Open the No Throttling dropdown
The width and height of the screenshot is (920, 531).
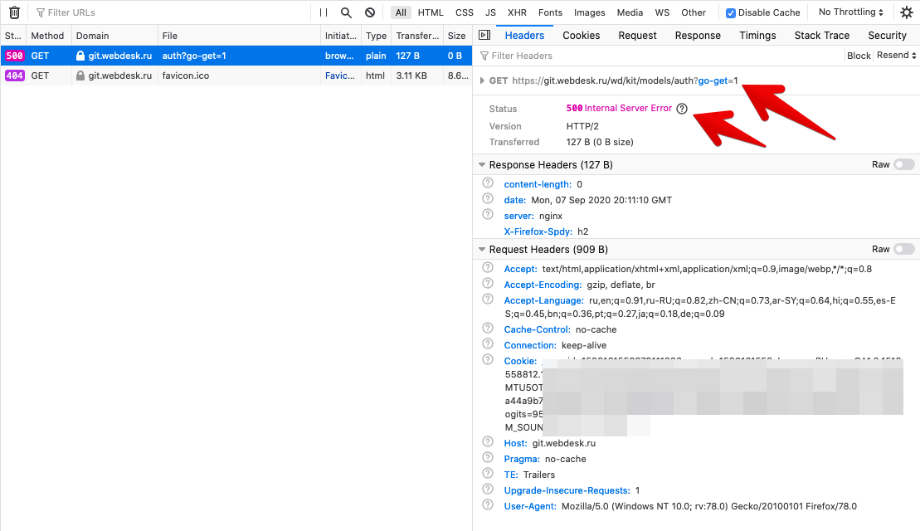click(x=849, y=12)
